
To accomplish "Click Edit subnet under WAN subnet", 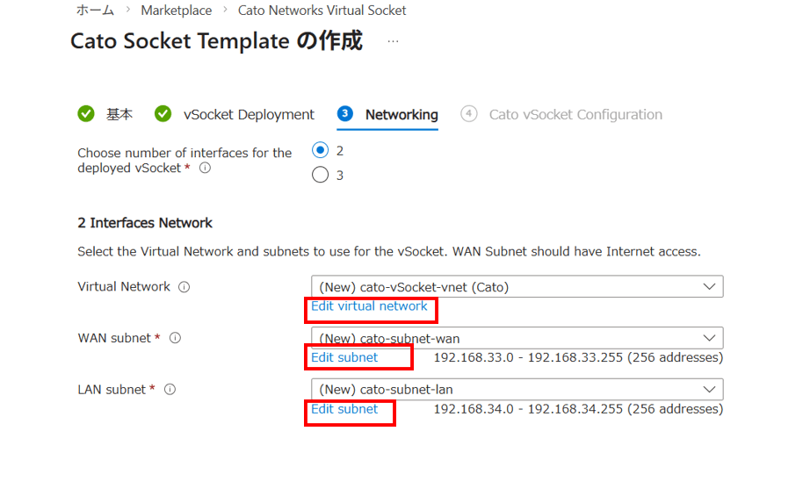I will coord(344,357).
